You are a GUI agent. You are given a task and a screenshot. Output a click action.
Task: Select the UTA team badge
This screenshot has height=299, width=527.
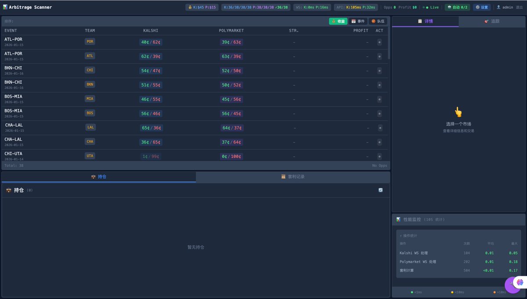90,156
